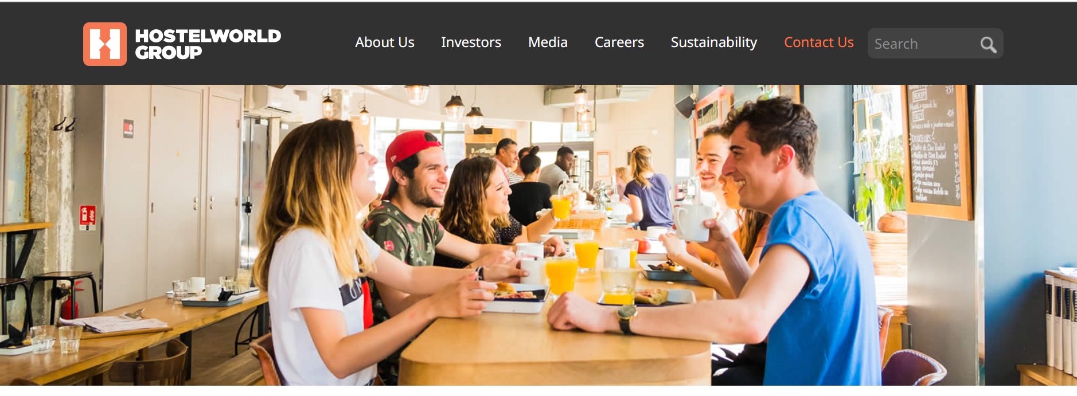Click the raised orange juice glass
This screenshot has width=1077, height=396.
pyautogui.click(x=561, y=207)
